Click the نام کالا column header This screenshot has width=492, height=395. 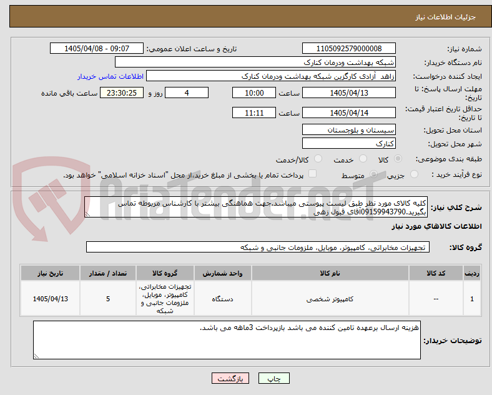(330, 273)
